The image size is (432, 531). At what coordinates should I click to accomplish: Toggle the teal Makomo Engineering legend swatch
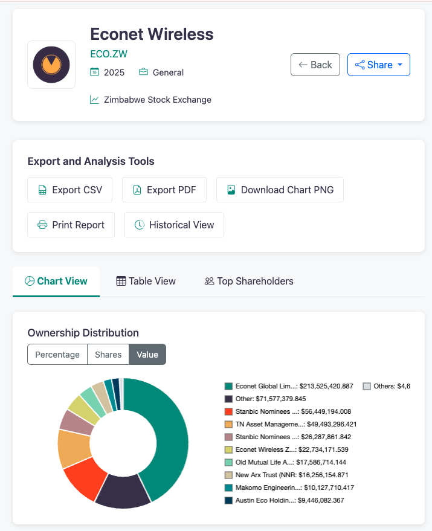(x=229, y=488)
